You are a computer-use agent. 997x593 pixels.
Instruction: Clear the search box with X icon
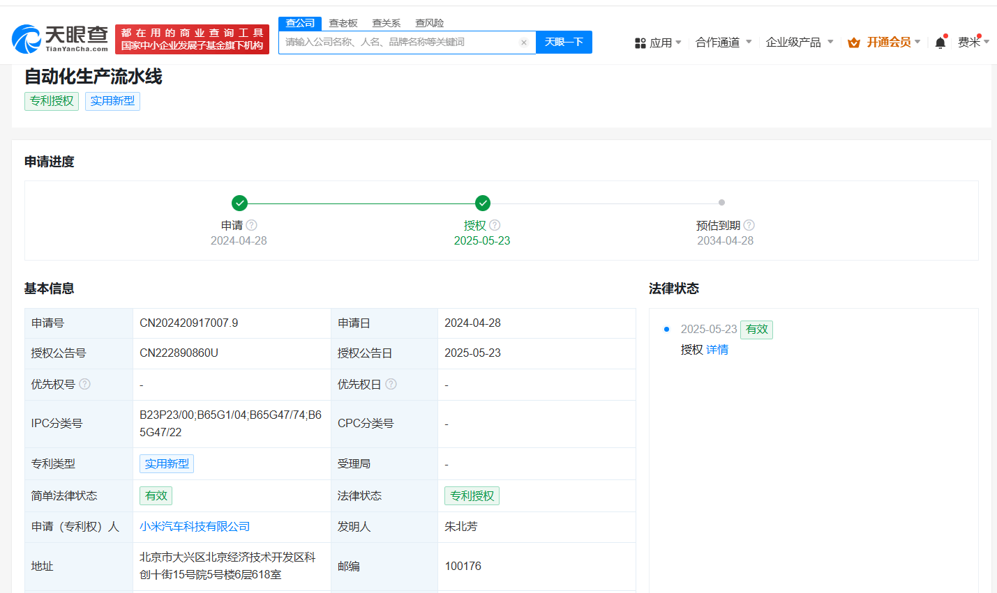[524, 43]
